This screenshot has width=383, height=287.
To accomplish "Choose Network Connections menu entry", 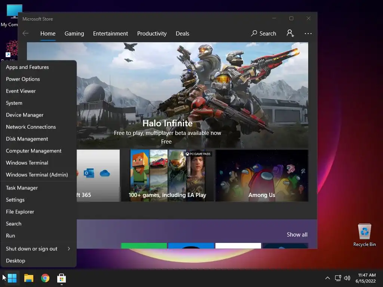I will (39, 127).
